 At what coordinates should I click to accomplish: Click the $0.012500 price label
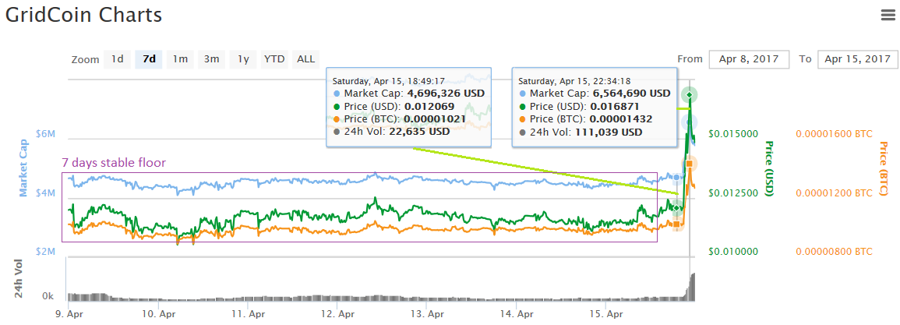(x=733, y=193)
